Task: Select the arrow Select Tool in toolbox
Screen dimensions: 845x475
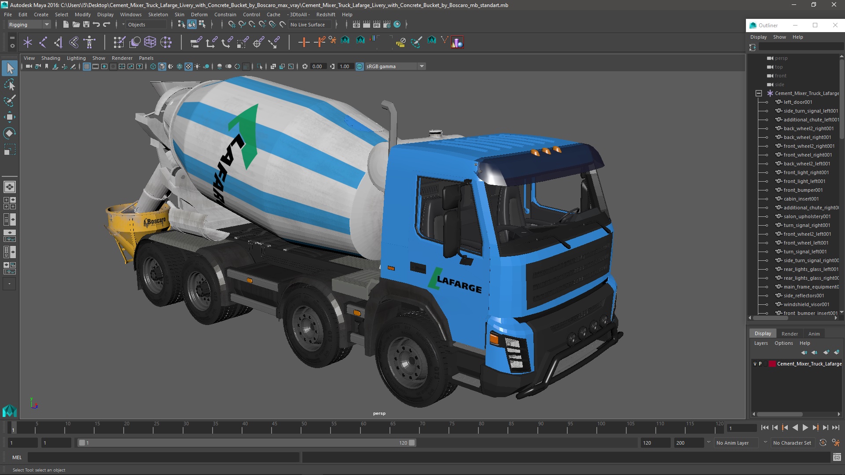Action: [10, 68]
